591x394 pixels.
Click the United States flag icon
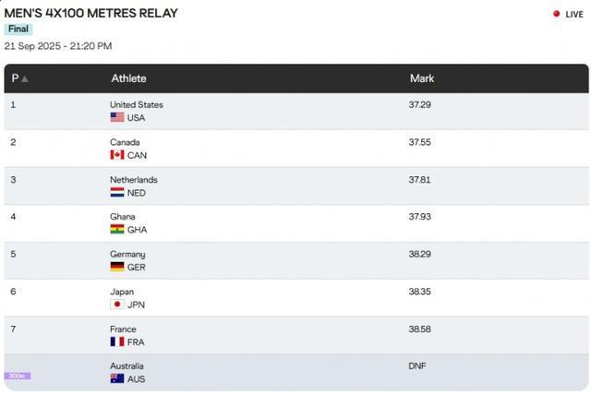117,117
